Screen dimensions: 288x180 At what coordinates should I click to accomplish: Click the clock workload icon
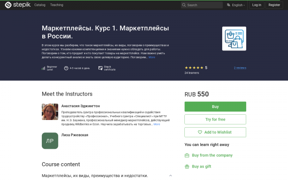[66, 68]
